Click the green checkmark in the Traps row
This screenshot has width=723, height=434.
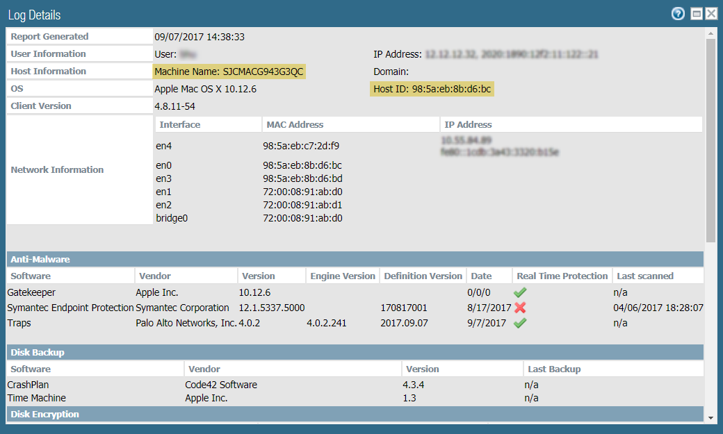click(519, 323)
